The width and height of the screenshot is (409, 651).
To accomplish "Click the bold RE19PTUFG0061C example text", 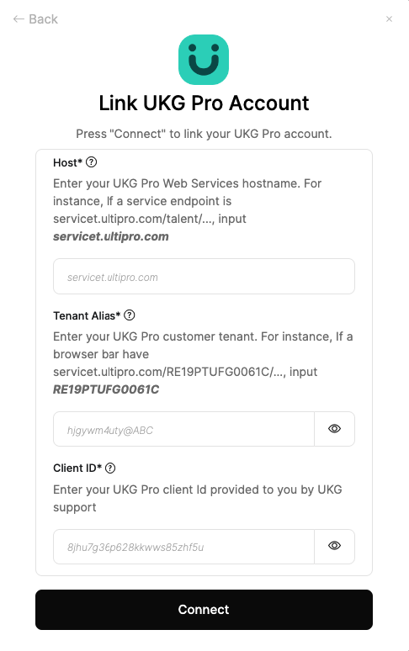I will (106, 389).
